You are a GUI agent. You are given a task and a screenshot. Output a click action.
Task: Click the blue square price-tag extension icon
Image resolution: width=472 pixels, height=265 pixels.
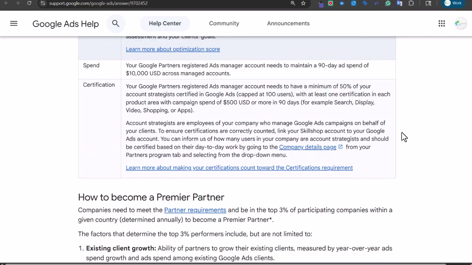353,3
